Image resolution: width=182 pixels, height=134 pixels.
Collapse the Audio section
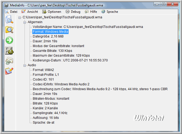click(25, 65)
